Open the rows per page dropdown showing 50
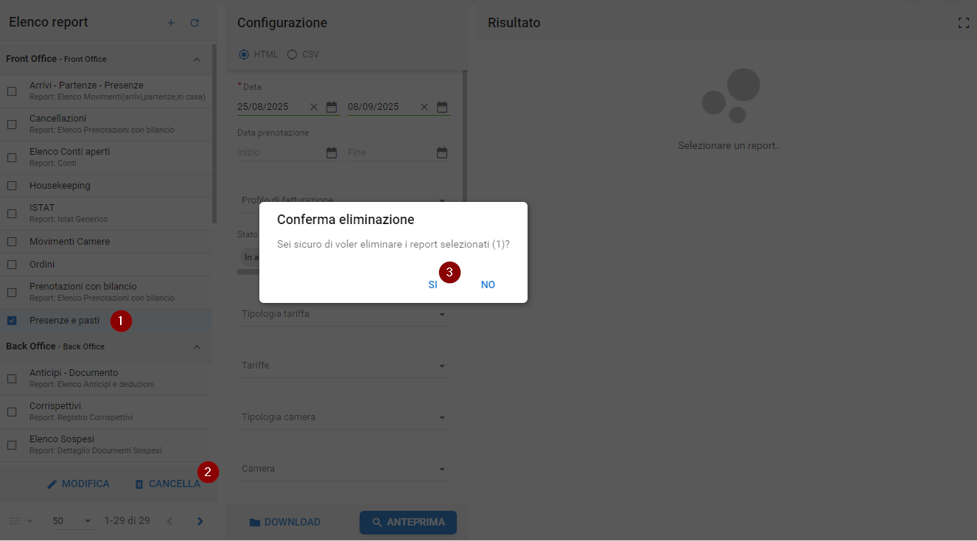977x541 pixels. point(73,521)
